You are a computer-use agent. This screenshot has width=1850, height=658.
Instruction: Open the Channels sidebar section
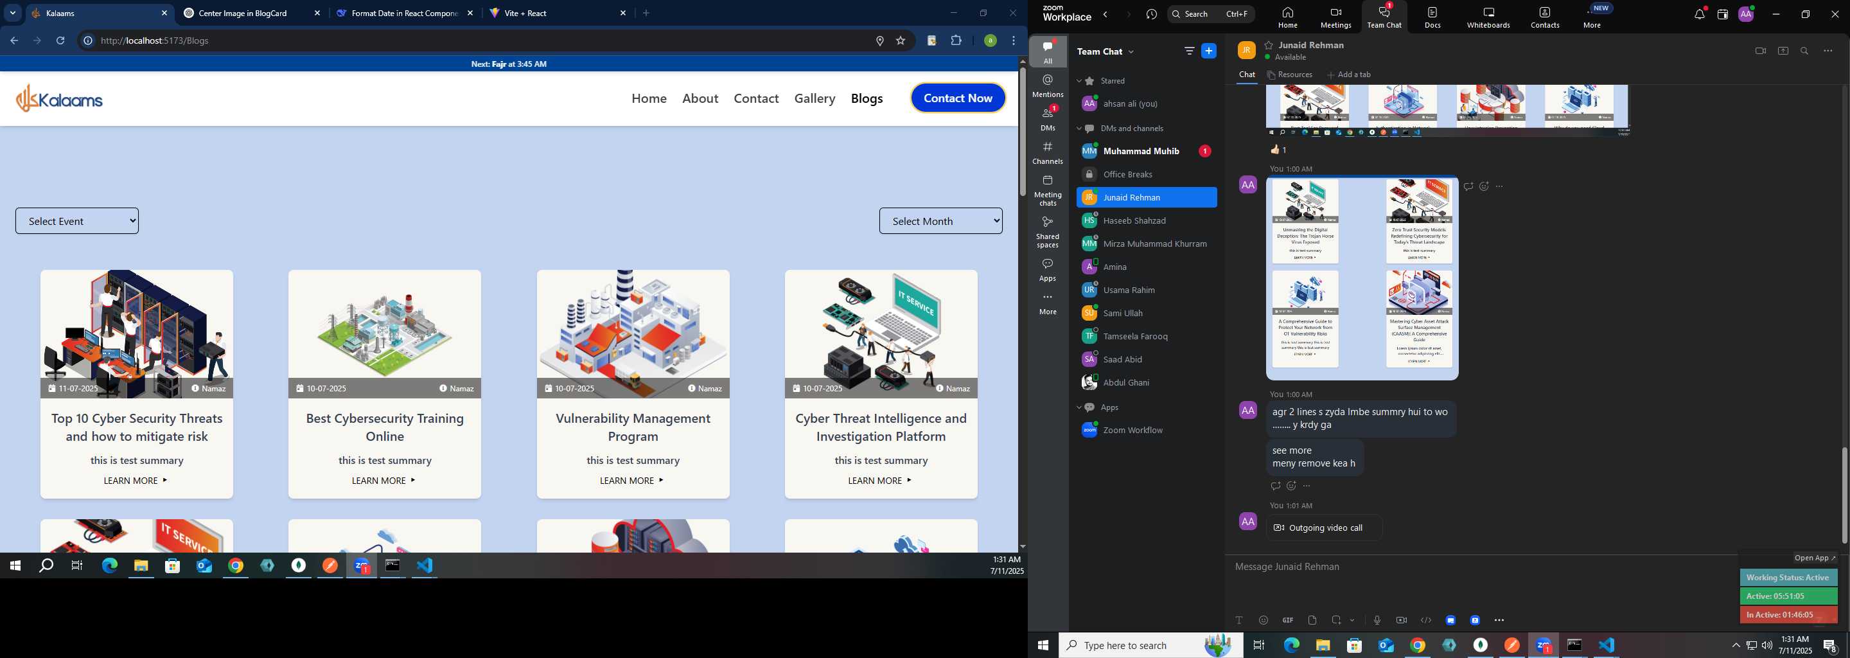click(1048, 153)
